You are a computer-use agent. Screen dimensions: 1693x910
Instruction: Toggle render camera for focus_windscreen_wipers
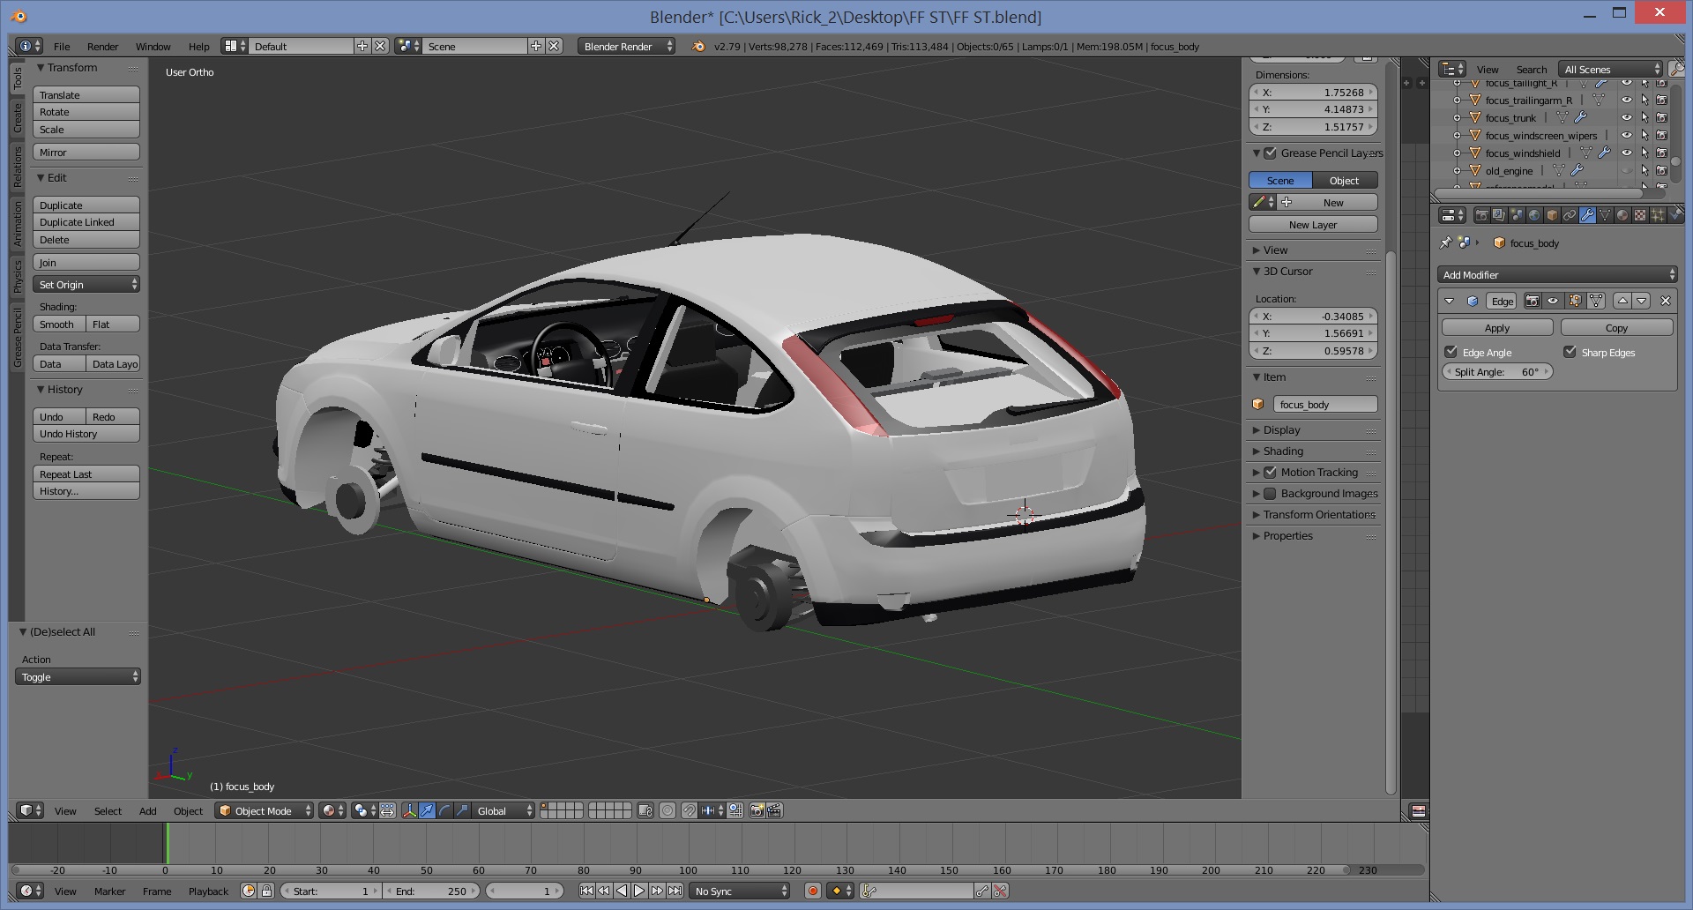tap(1661, 135)
